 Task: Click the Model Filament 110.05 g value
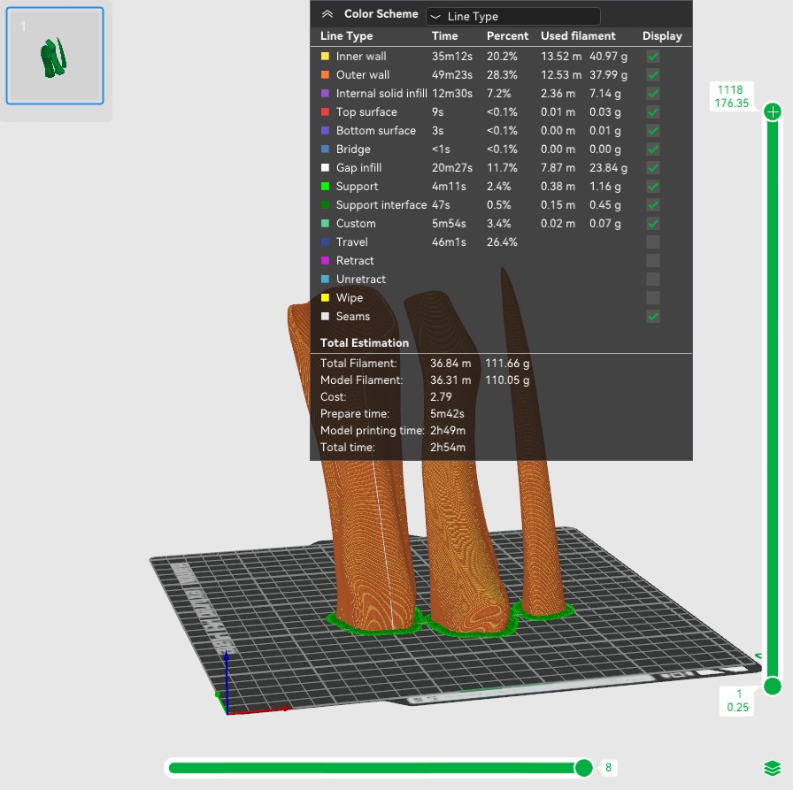coord(507,380)
